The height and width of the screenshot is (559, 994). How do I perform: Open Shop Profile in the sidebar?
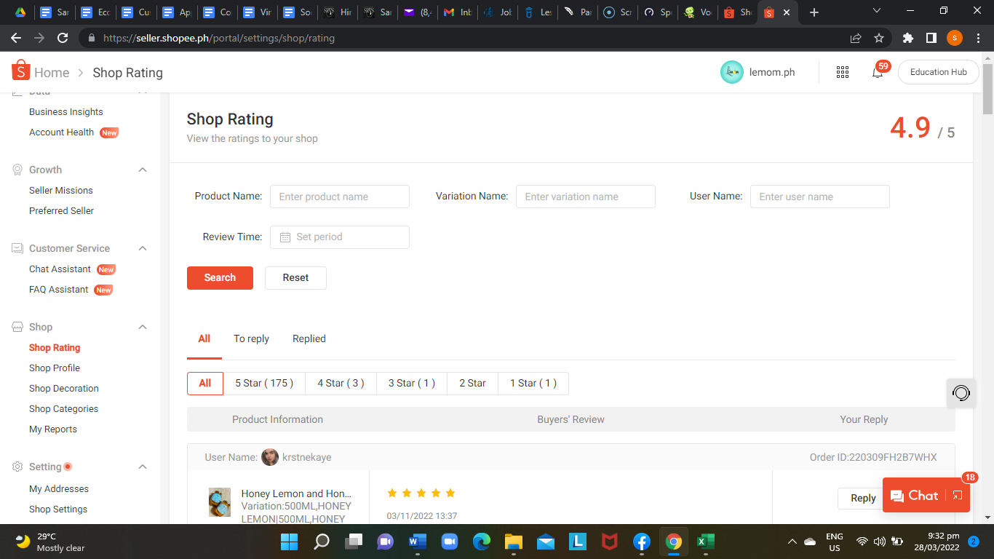(x=55, y=368)
